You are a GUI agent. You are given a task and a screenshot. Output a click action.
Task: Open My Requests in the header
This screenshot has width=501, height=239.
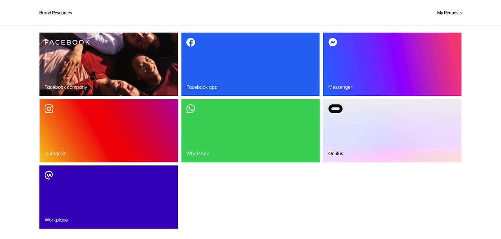click(449, 13)
